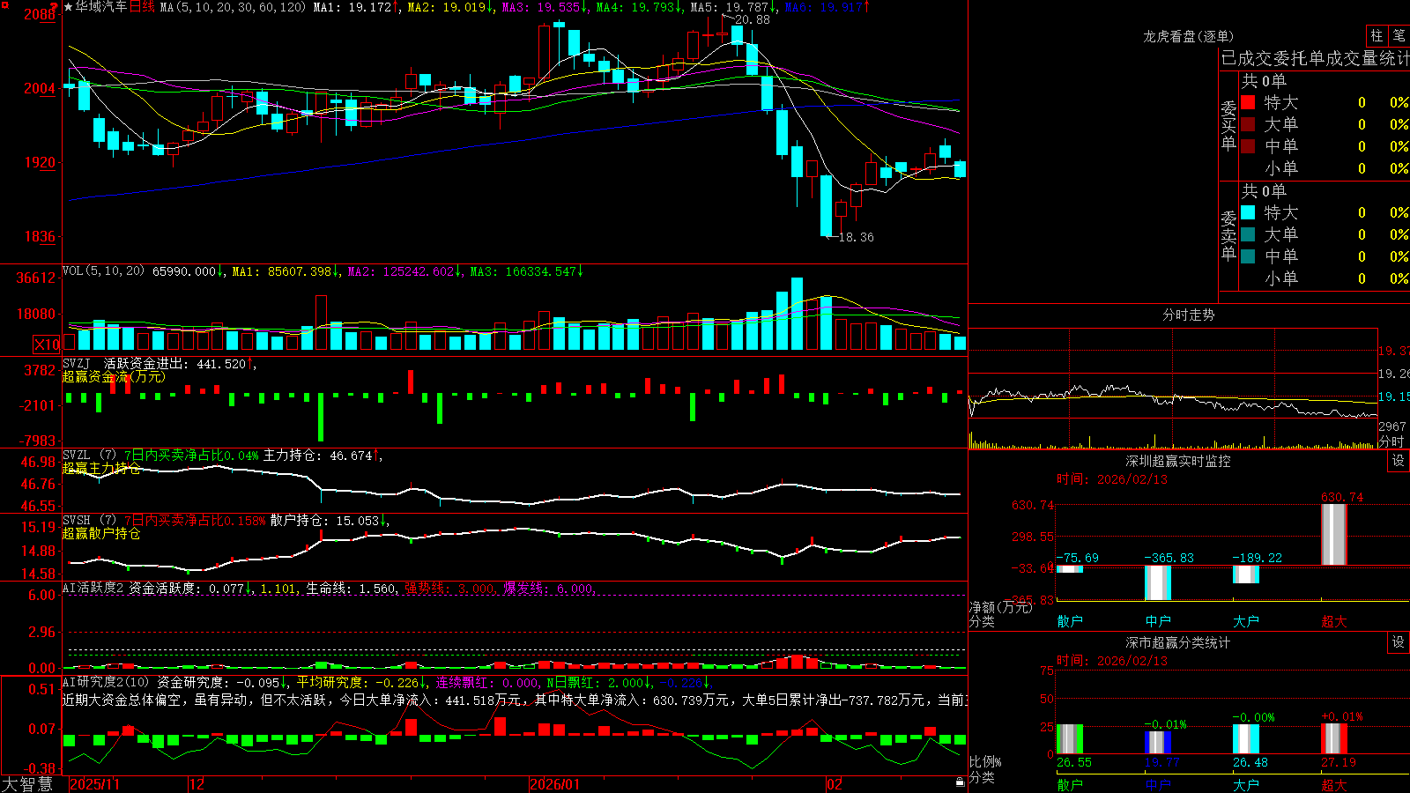The height and width of the screenshot is (793, 1410).
Task: Click the AI活跃度2 indicator label
Action: pos(93,588)
